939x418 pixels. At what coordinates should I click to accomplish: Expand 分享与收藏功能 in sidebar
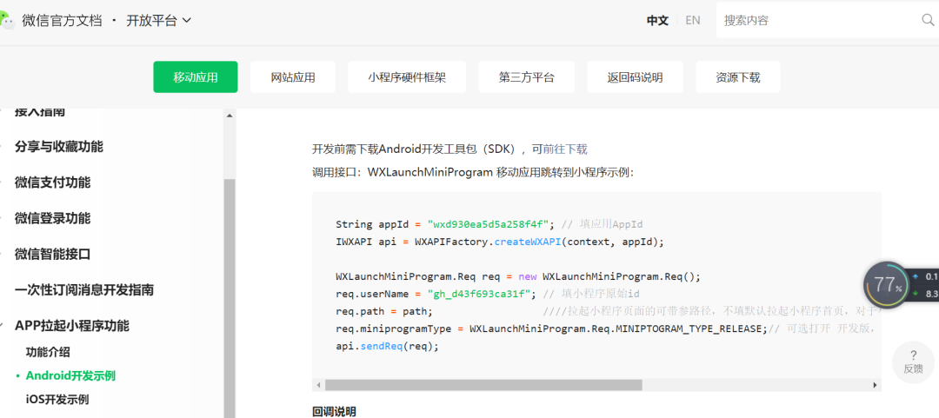[59, 147]
